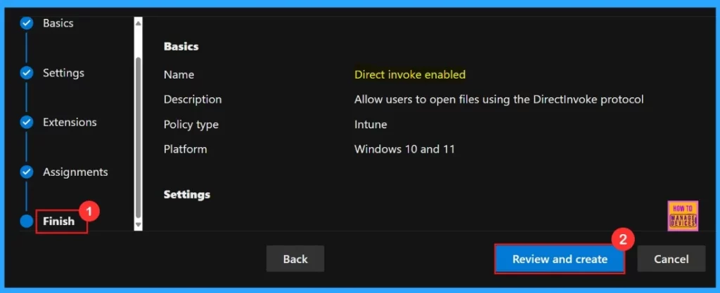The width and height of the screenshot is (720, 293).
Task: Click the 'Policy type' field label
Action: point(191,125)
